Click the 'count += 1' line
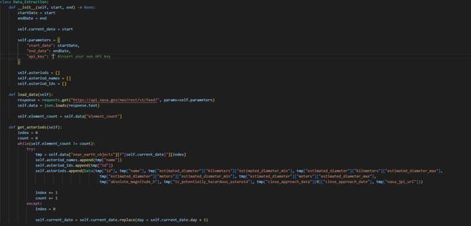 47,198
